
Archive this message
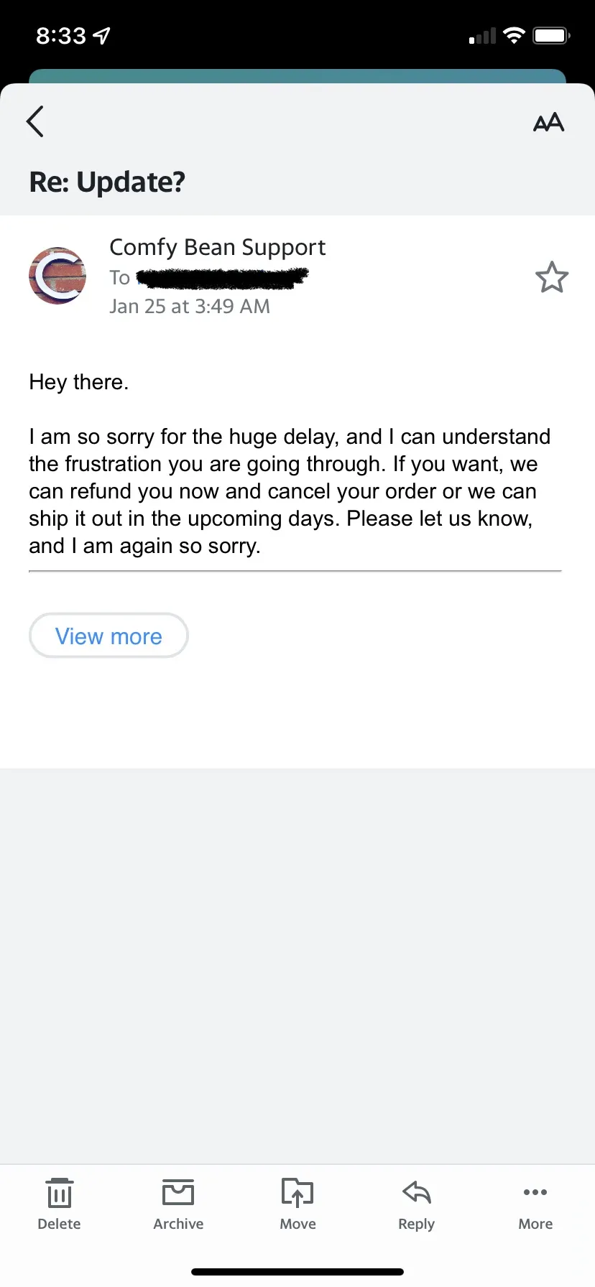[x=178, y=1204]
